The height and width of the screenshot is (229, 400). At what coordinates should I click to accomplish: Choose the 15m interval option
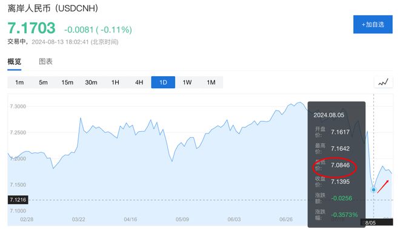click(67, 82)
